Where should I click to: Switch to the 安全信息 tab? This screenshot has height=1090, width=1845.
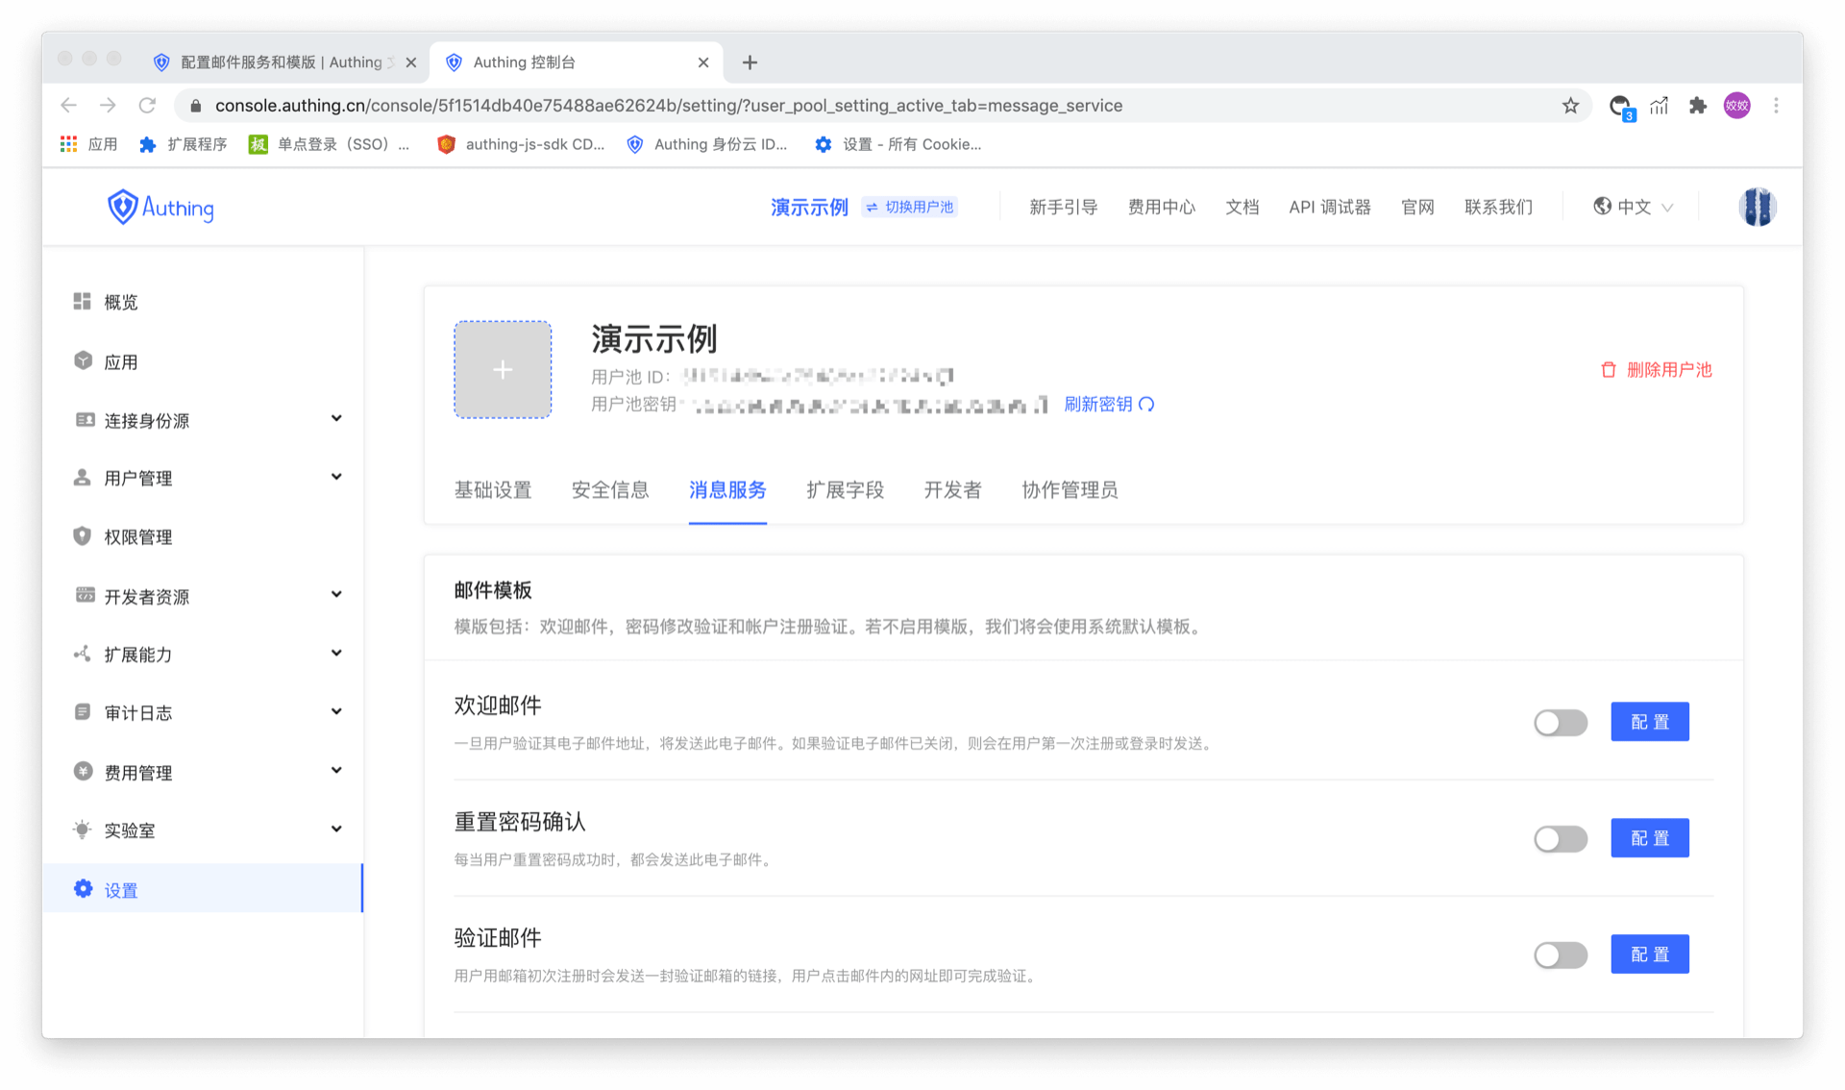coord(610,490)
